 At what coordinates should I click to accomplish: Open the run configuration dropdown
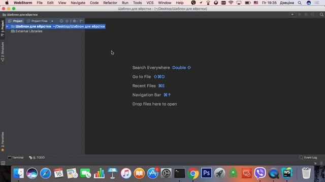(x=292, y=15)
